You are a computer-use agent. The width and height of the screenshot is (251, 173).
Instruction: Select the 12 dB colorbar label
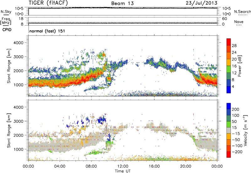tap(234, 73)
